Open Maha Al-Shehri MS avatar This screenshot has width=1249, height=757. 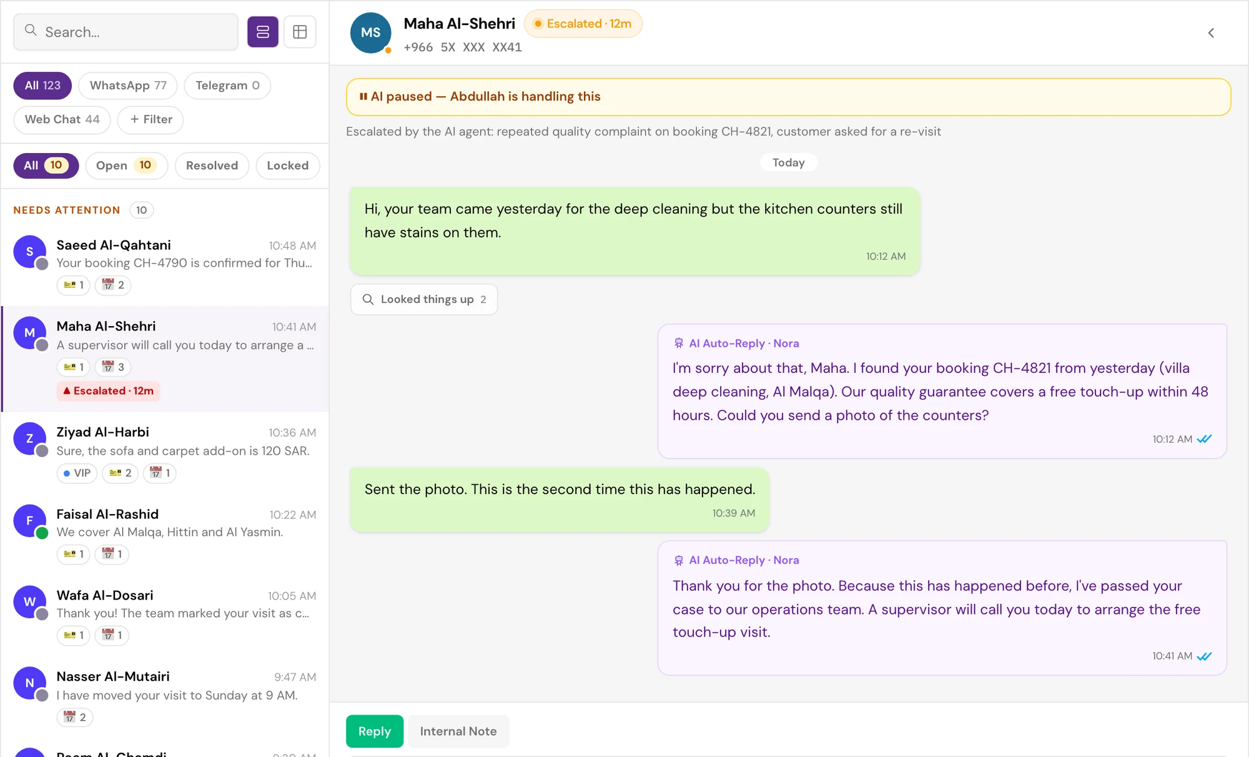tap(370, 32)
